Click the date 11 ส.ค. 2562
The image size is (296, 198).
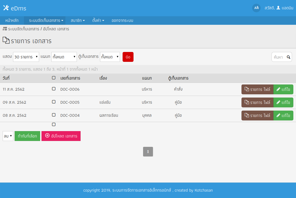(x=14, y=89)
